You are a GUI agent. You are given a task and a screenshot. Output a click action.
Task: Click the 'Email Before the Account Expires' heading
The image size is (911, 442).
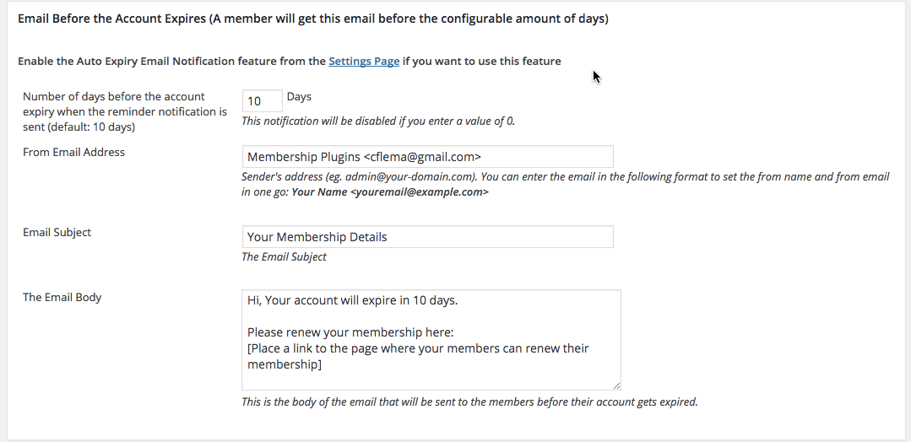coord(312,18)
